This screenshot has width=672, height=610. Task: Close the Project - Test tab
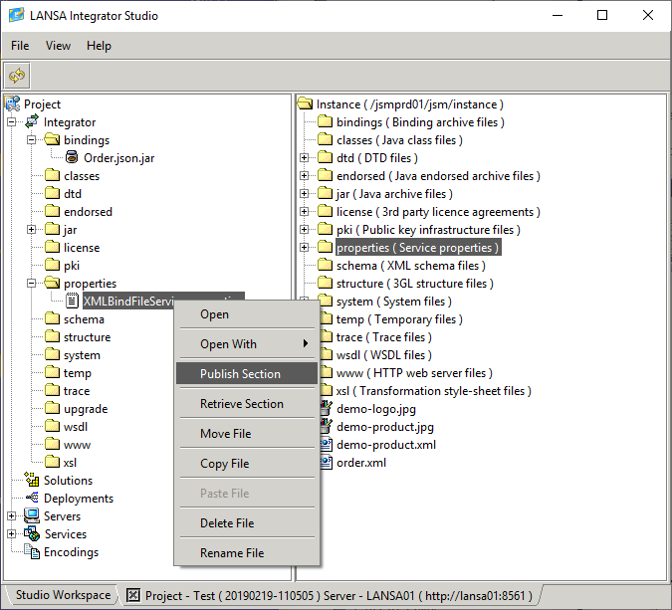click(x=133, y=596)
